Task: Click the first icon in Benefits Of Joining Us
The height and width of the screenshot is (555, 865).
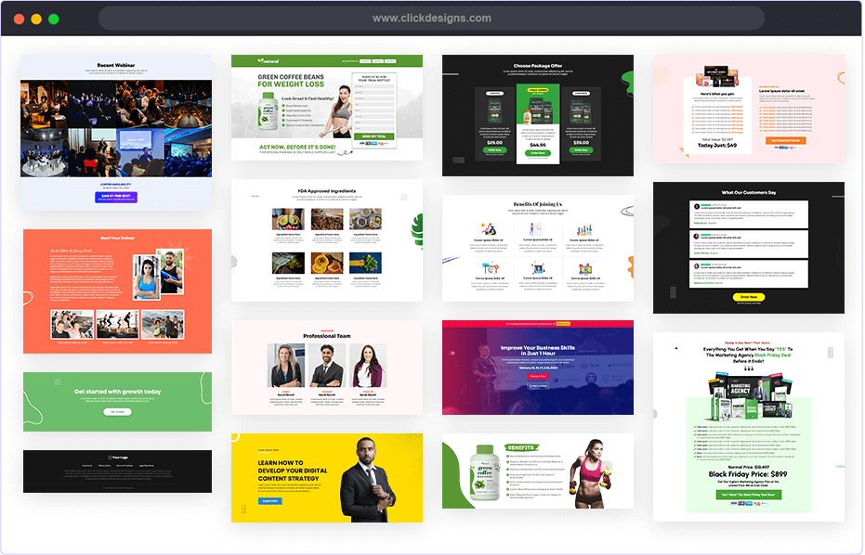Action: (x=489, y=229)
